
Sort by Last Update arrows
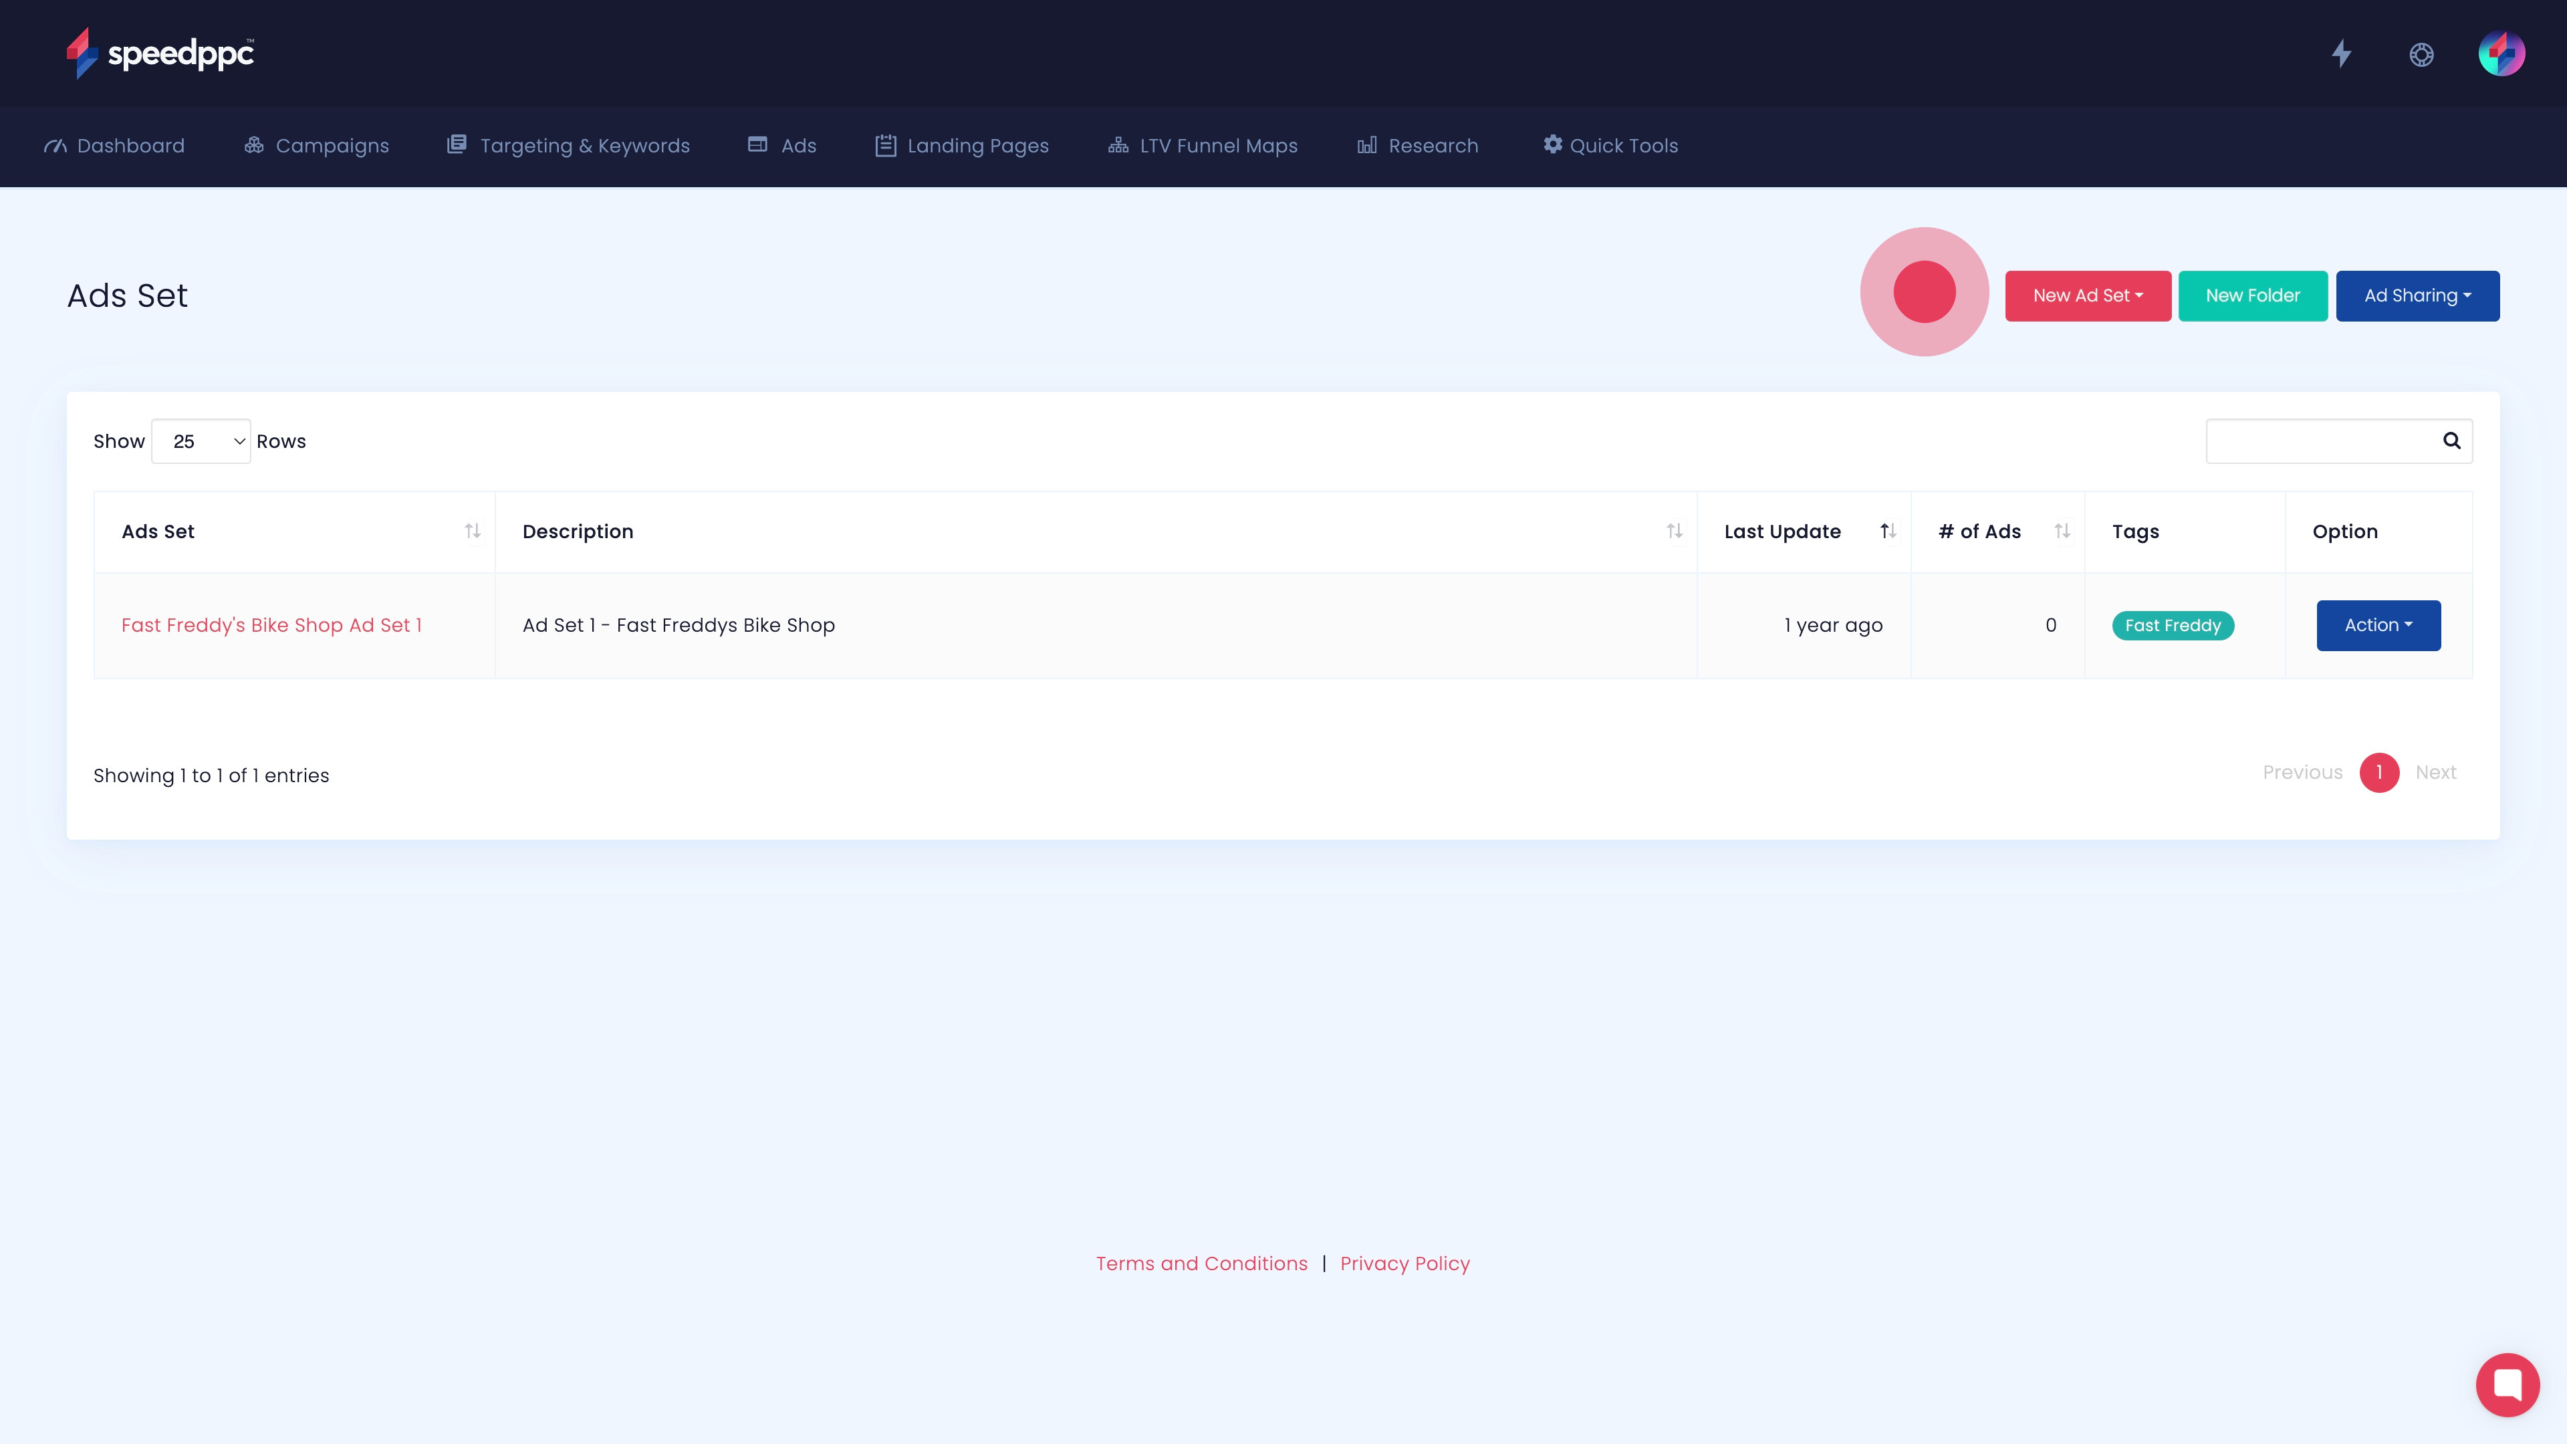coord(1887,531)
